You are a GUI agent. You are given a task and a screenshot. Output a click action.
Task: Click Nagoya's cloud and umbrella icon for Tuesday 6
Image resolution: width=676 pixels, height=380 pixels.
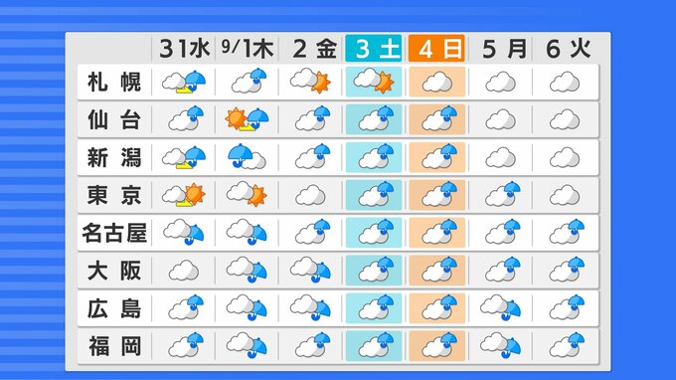tap(567, 232)
